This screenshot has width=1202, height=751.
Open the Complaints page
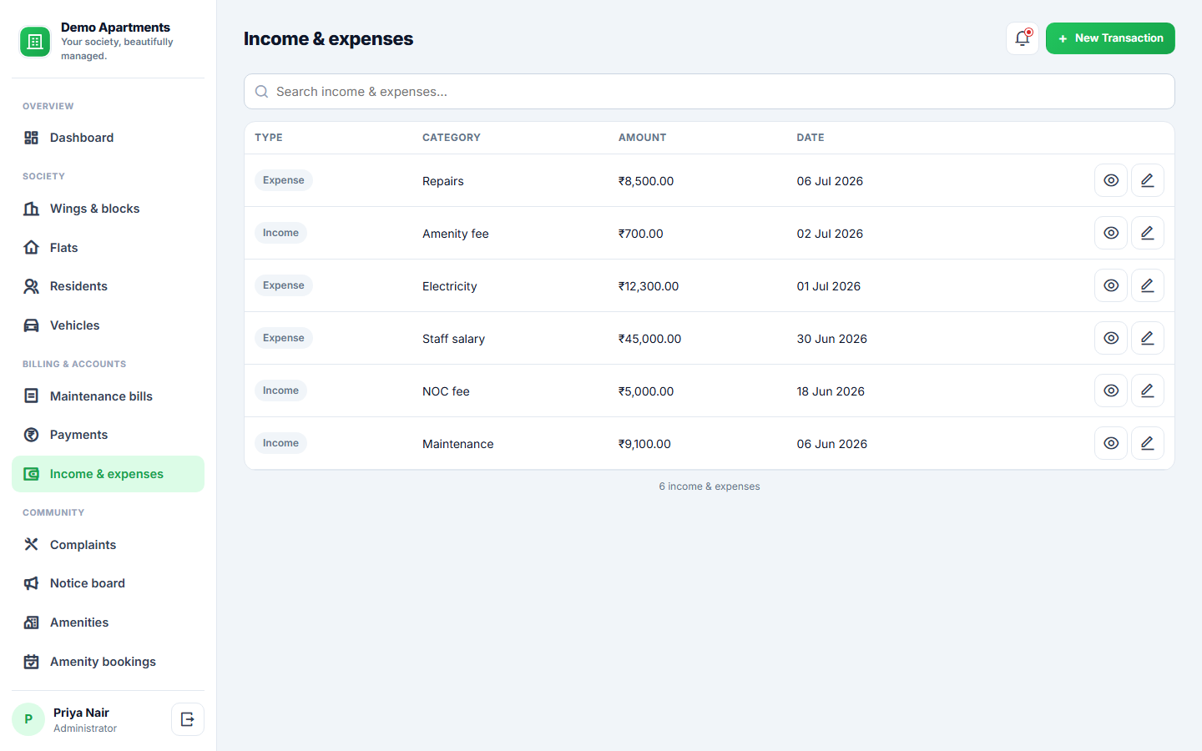pos(108,545)
